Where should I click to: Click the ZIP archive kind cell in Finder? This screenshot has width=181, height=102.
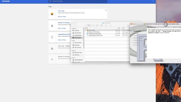pos(125,35)
